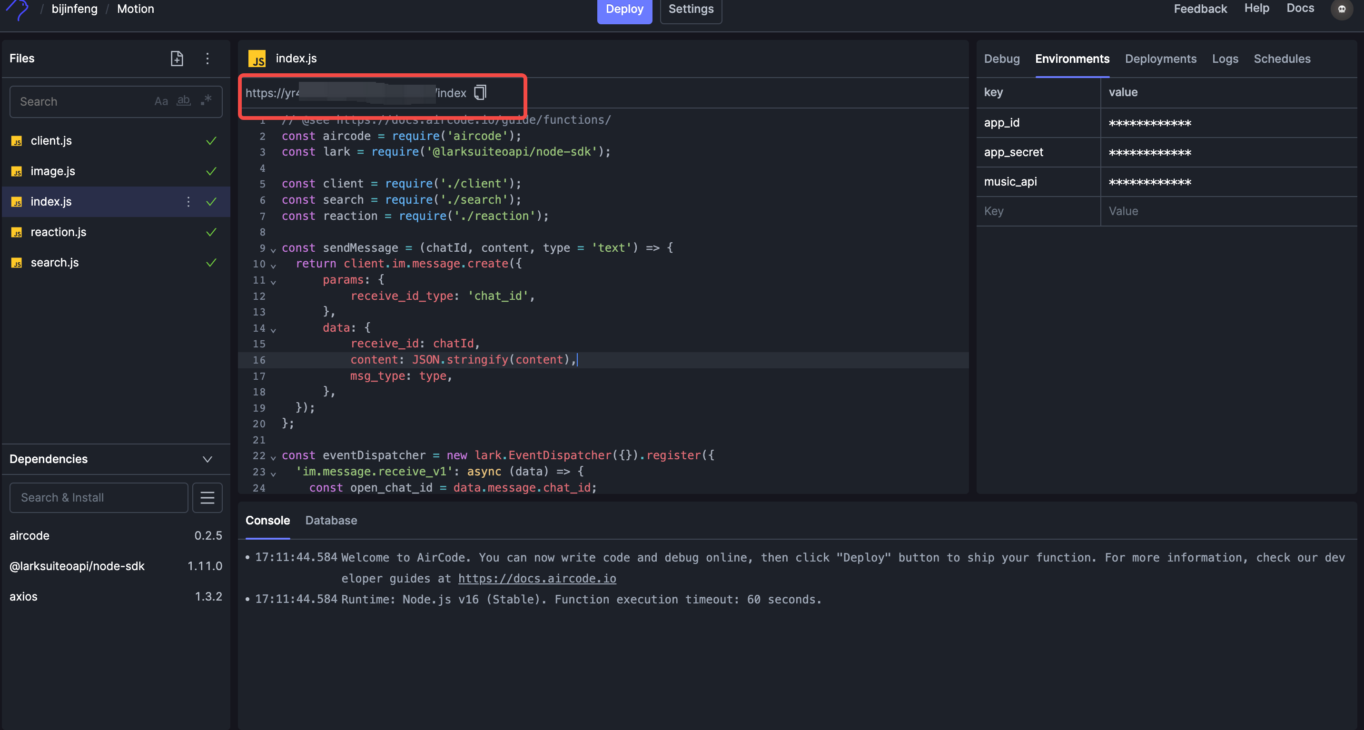The height and width of the screenshot is (730, 1364).
Task: Fold the sendMessage function at line 9
Action: (273, 249)
